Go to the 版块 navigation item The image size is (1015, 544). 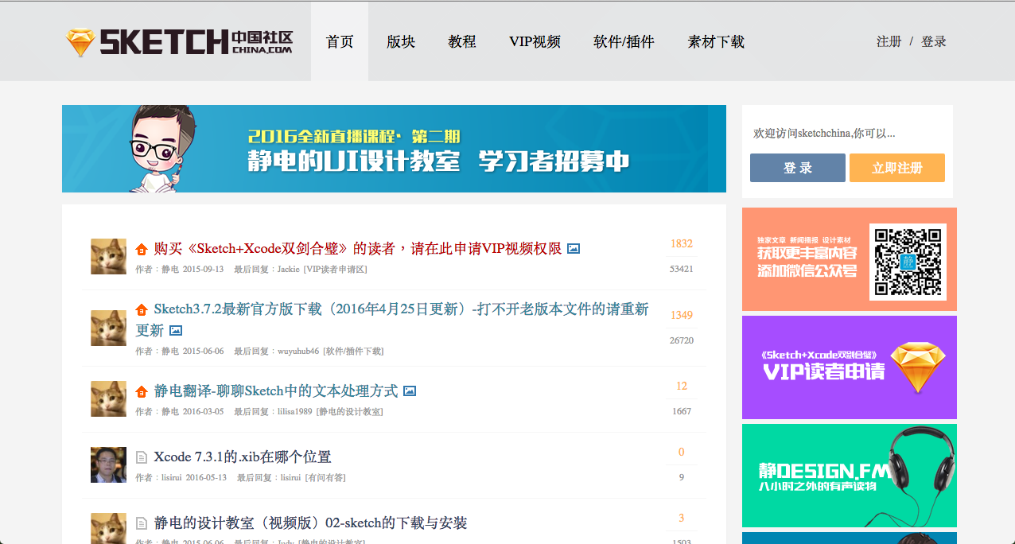[x=401, y=41]
